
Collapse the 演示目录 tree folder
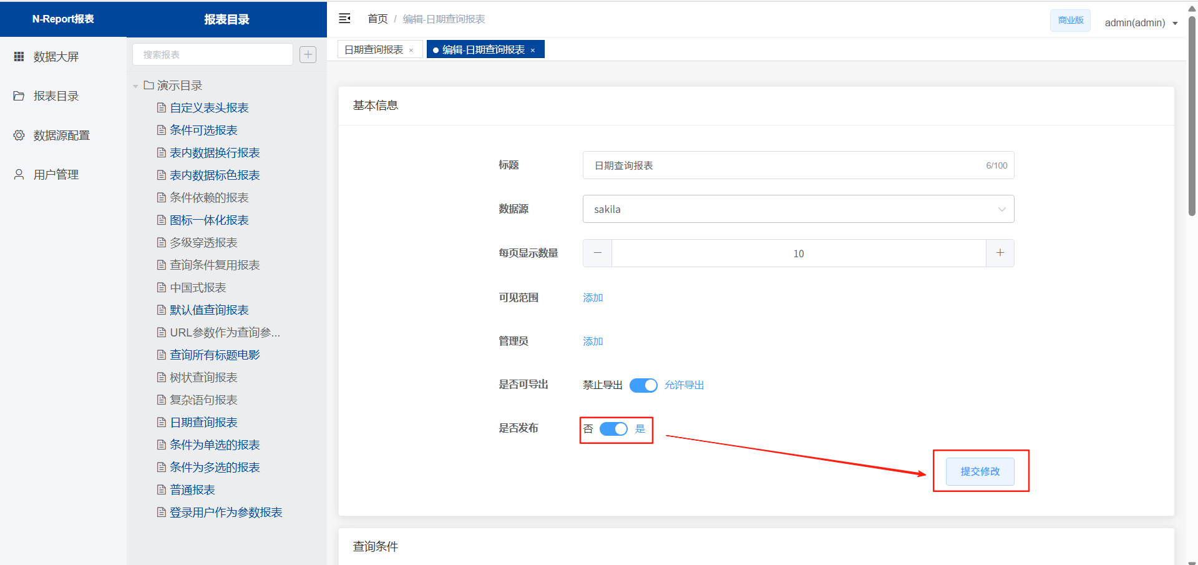click(135, 86)
